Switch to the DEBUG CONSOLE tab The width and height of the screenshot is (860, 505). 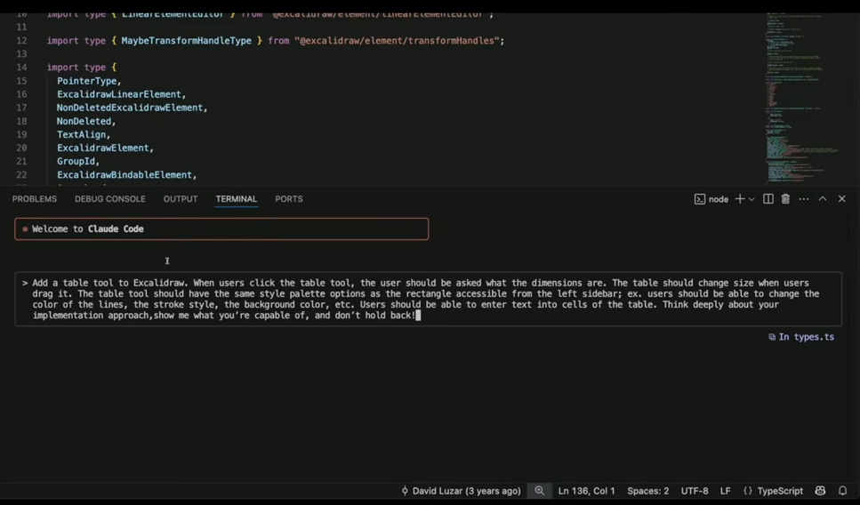(109, 199)
